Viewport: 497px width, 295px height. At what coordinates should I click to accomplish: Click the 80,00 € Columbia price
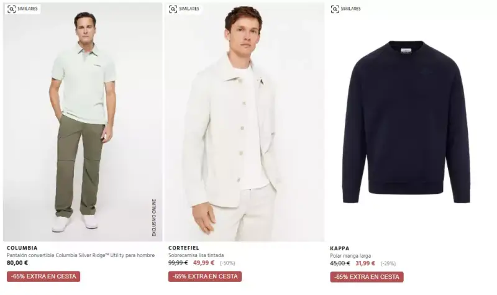tap(17, 263)
